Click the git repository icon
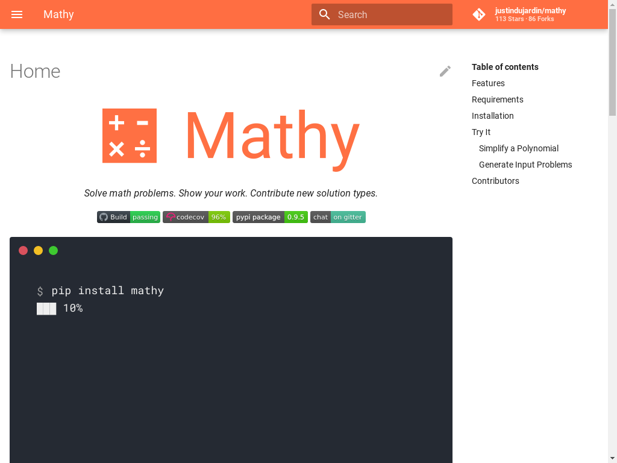This screenshot has height=463, width=617. tap(479, 14)
